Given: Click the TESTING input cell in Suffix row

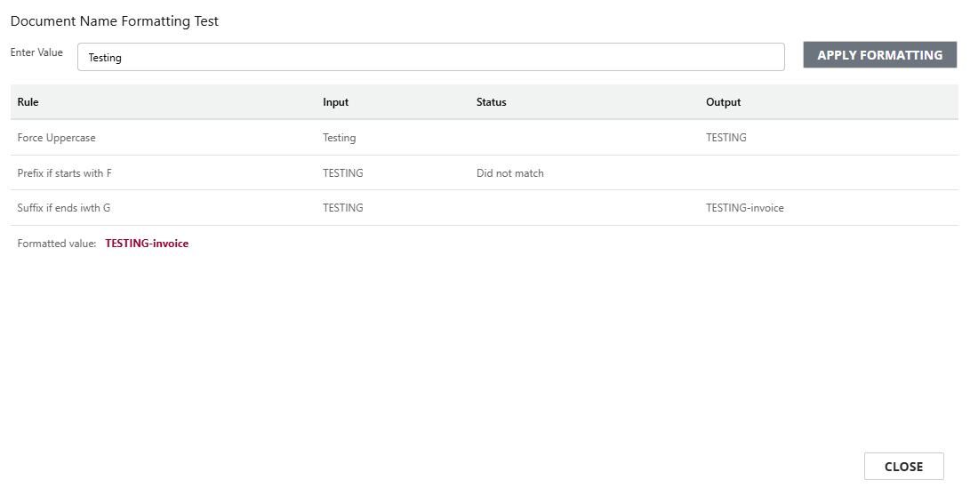Looking at the screenshot, I should 342,208.
